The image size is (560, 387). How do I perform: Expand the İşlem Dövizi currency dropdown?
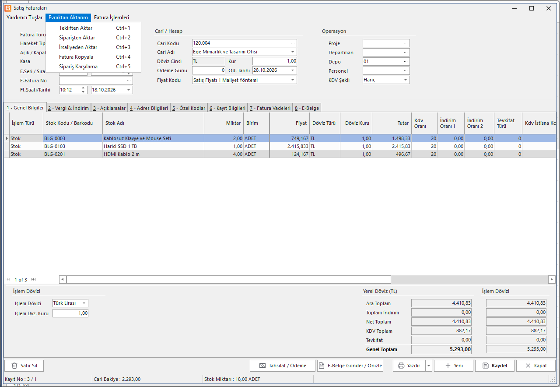84,303
